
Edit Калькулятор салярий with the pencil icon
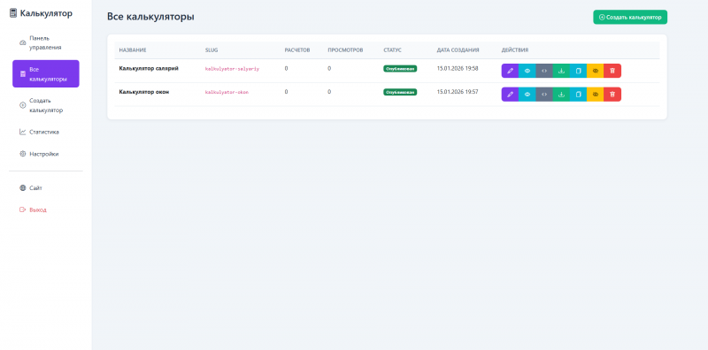click(x=510, y=71)
